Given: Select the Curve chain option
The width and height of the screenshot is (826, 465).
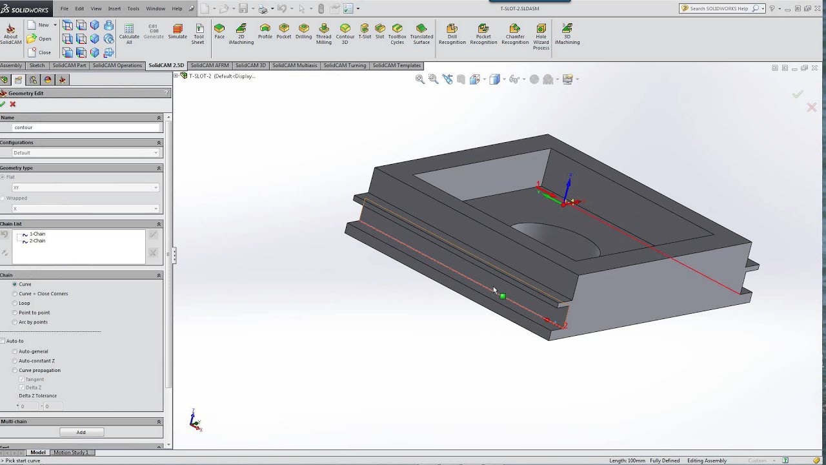Looking at the screenshot, I should [x=15, y=284].
